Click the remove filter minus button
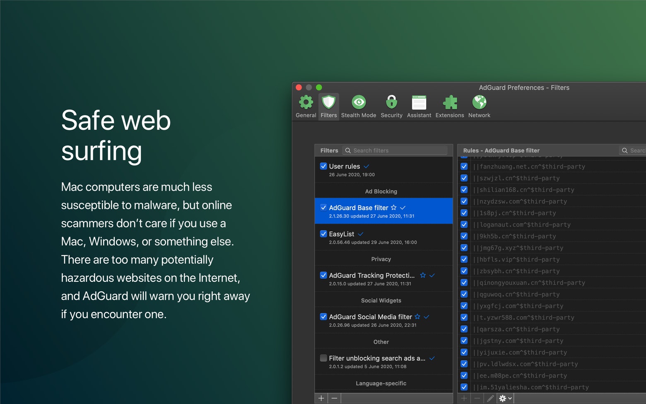646x404 pixels. (x=334, y=398)
